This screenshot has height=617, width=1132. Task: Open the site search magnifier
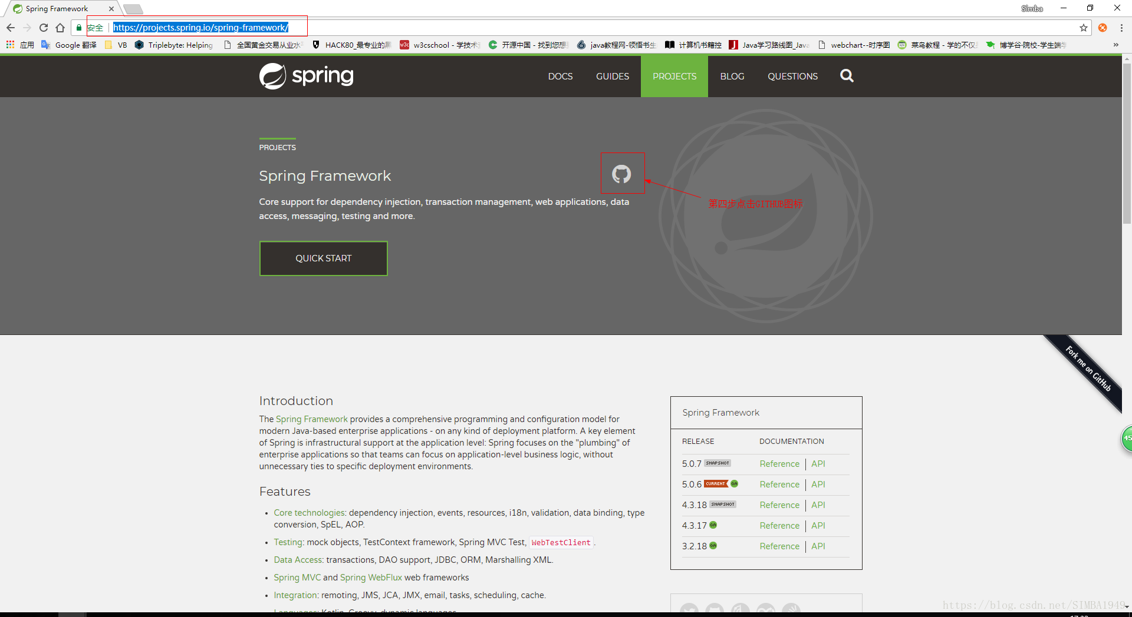point(847,76)
